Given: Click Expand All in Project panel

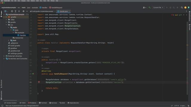Looking at the screenshot, I should click(x=16, y=11).
